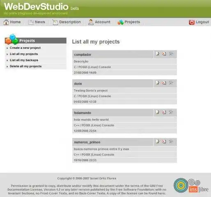Screen dimensions: 211x197
Task: Click the copyright Israel Ortiz Flores text
Action: coord(87,178)
